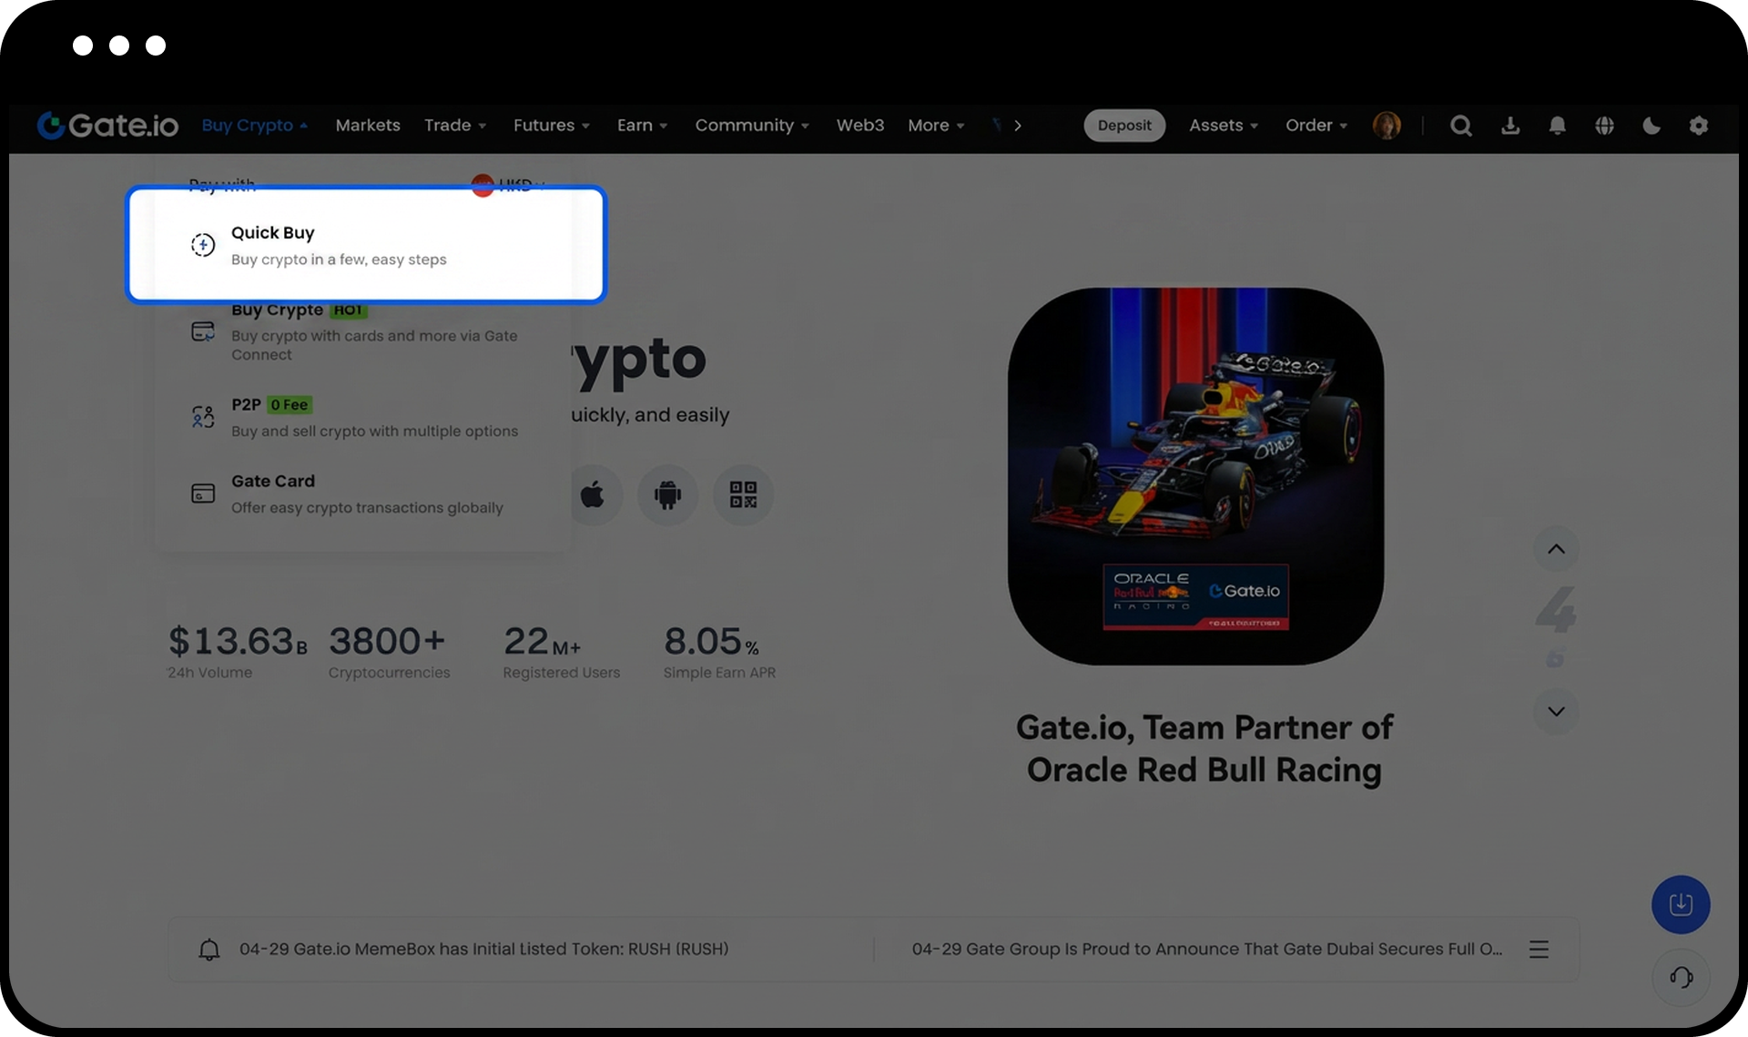Viewport: 1748px width, 1037px height.
Task: Click the Deposit button
Action: pos(1123,126)
